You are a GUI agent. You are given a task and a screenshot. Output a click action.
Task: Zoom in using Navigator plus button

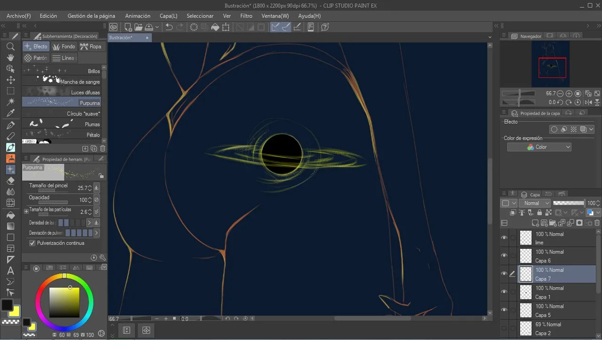coord(569,94)
